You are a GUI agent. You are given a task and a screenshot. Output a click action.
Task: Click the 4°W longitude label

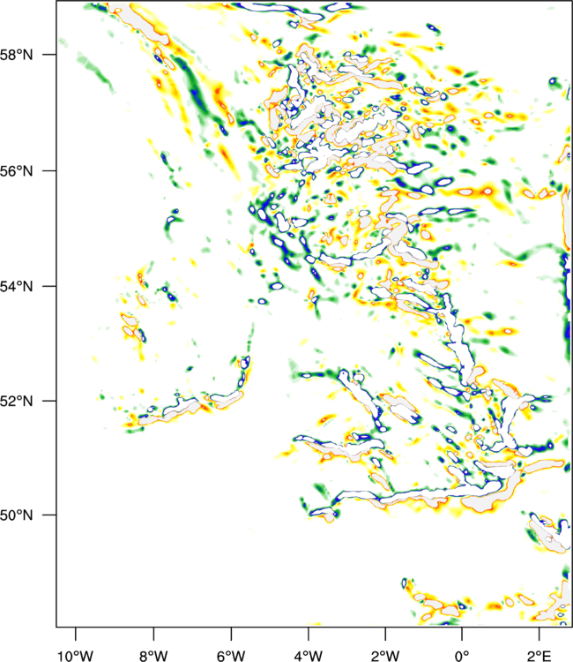[x=309, y=656]
